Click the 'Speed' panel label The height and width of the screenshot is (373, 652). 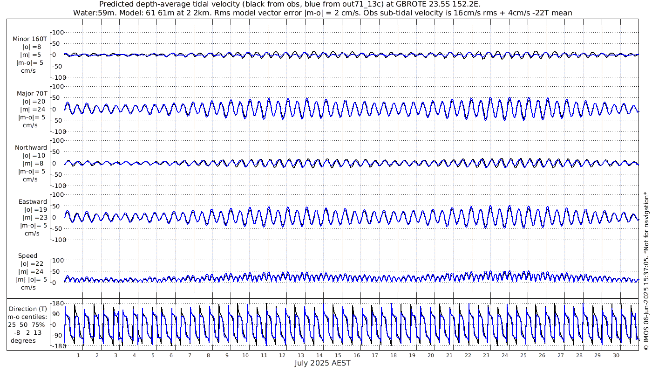point(28,256)
